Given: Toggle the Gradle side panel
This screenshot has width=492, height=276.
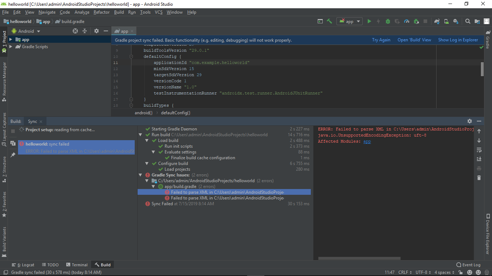Looking at the screenshot, I should point(488,40).
